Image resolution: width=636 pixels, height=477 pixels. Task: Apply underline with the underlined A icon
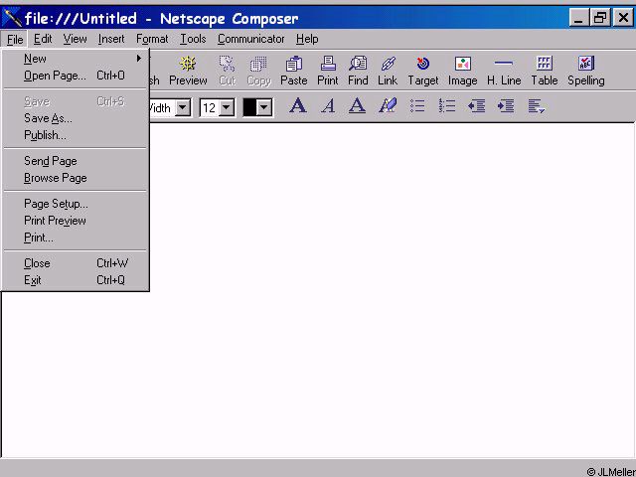coord(357,106)
